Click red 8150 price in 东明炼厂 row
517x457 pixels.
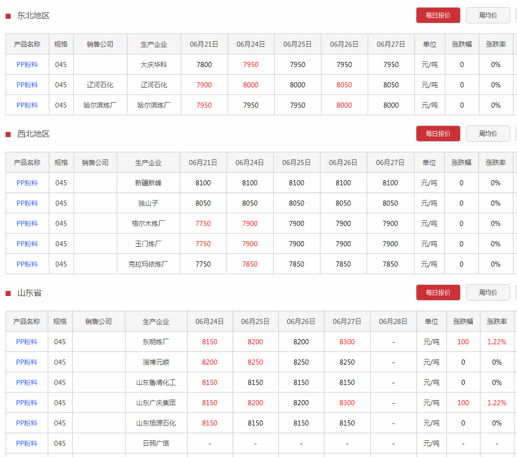[x=210, y=342]
